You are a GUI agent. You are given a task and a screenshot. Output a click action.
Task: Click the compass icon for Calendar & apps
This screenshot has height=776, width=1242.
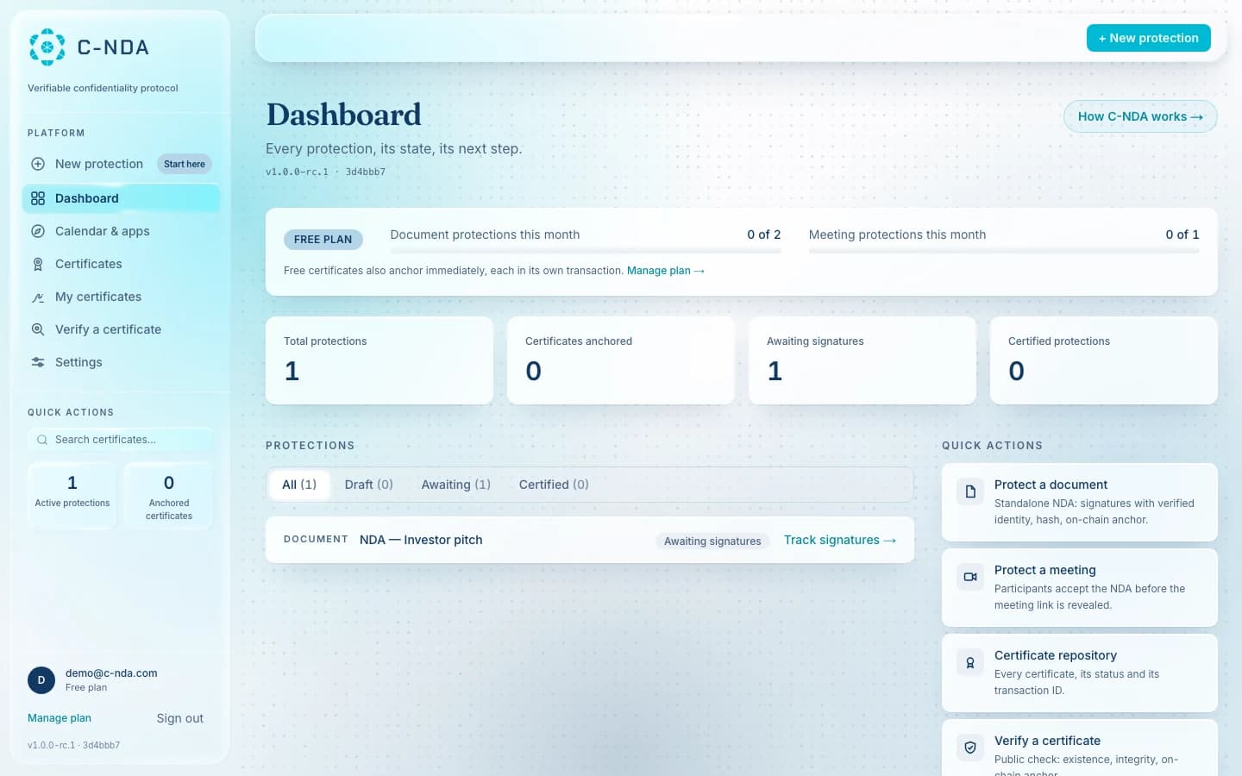click(38, 231)
